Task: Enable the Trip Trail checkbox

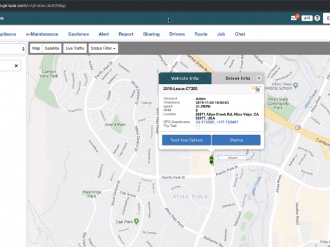Action: tap(197, 127)
